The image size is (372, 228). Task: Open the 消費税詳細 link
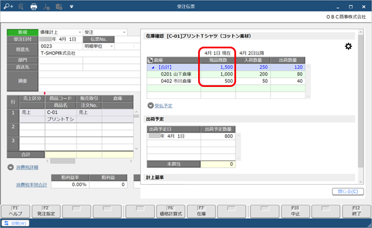coord(27,168)
